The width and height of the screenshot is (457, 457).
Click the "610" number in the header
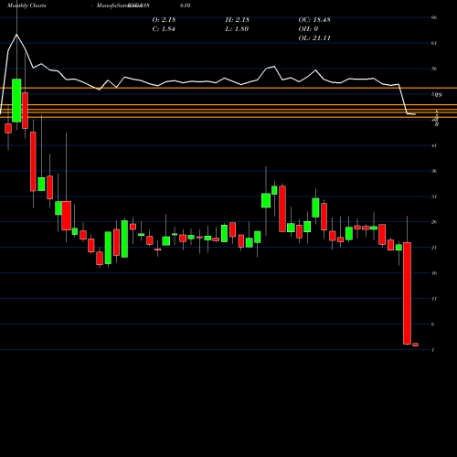click(186, 5)
